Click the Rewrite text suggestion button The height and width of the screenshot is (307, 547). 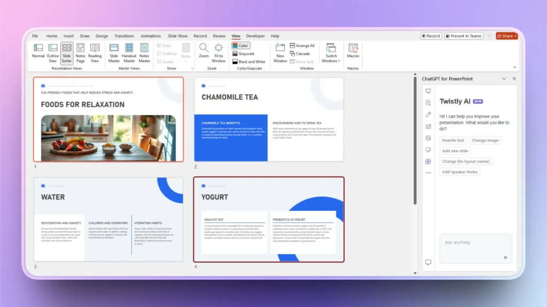[x=452, y=140]
